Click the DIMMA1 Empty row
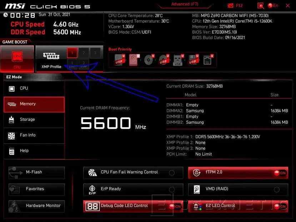This screenshot has width=296, height=222. (227, 105)
